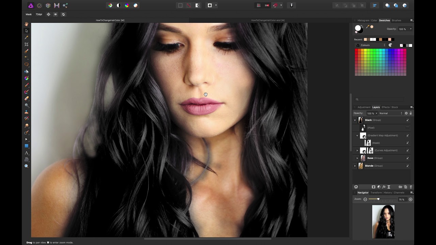Select the Hand (View) tool
The image size is (436, 245).
click(26, 24)
